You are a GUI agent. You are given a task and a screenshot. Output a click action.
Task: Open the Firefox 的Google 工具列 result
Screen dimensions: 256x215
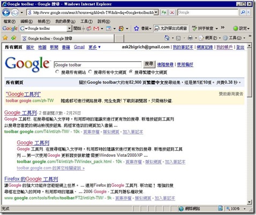31,179
